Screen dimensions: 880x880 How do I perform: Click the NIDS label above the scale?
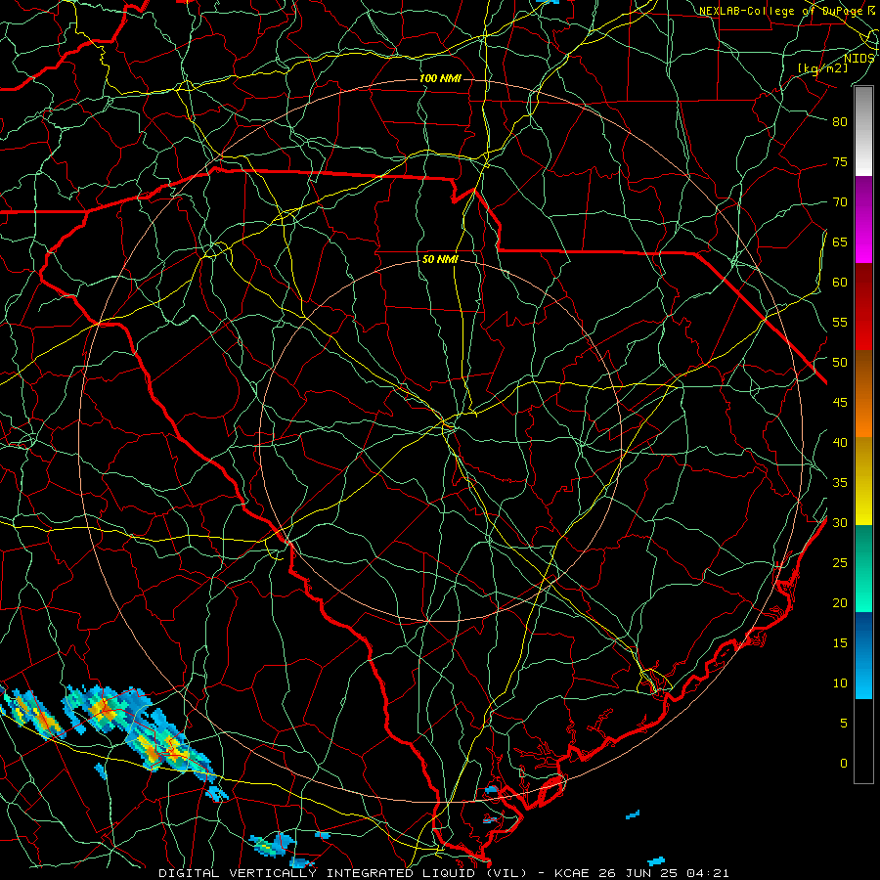pyautogui.click(x=858, y=58)
